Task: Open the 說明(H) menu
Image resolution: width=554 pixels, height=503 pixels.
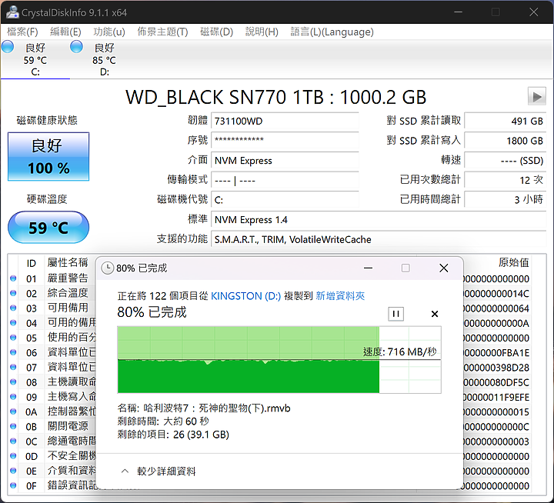Action: coord(262,32)
